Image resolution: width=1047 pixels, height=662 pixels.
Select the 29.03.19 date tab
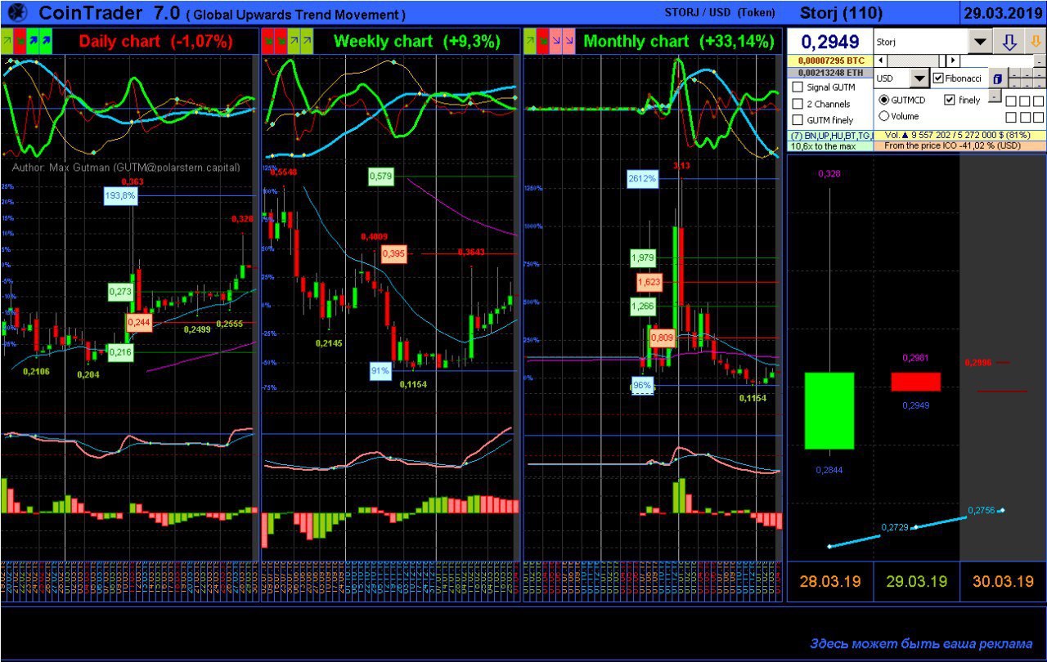(916, 582)
